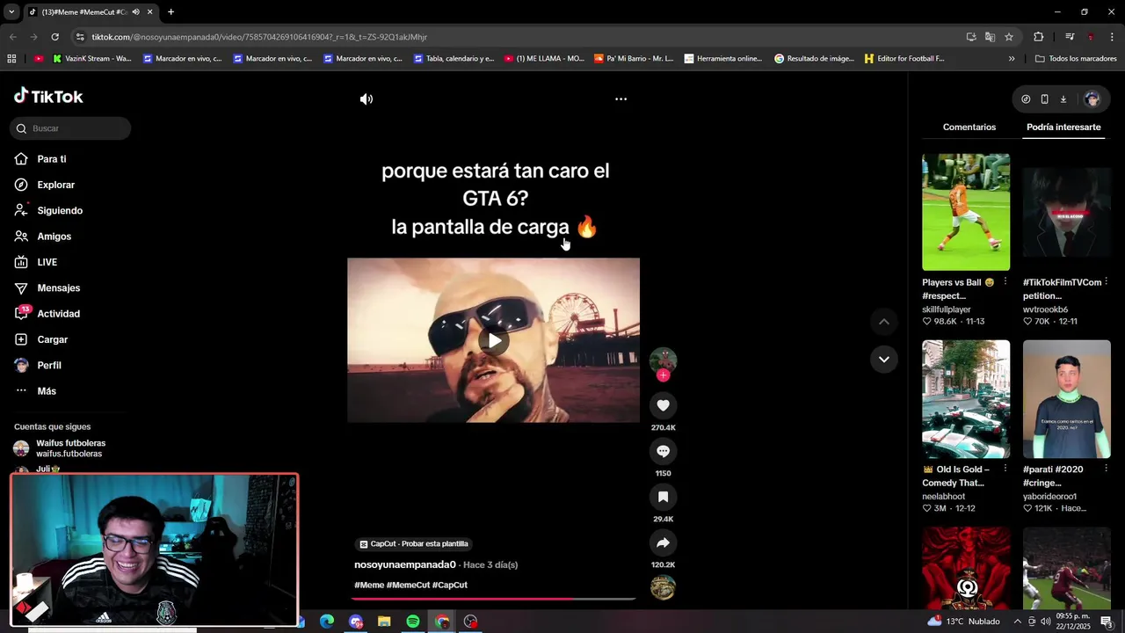The height and width of the screenshot is (633, 1125).
Task: Open Cargar upload page
Action: tap(52, 339)
